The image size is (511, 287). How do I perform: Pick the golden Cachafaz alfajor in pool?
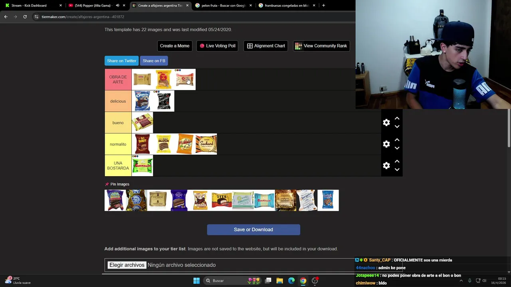click(x=158, y=200)
